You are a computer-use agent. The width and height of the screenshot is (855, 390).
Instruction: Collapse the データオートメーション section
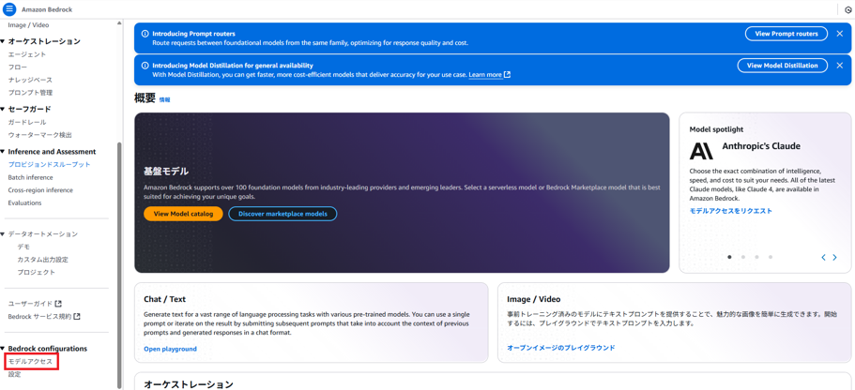[x=2, y=234]
